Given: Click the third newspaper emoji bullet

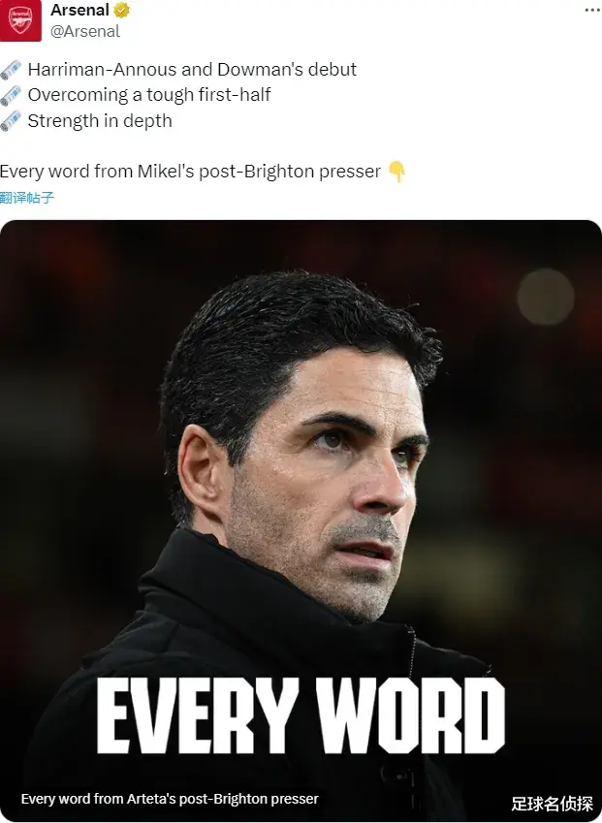Looking at the screenshot, I should pyautogui.click(x=11, y=121).
